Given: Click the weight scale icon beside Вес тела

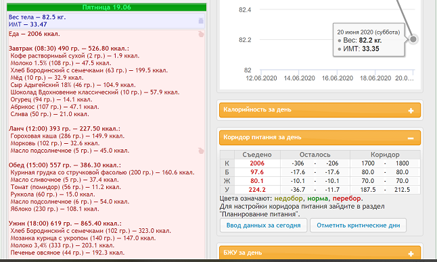Looking at the screenshot, I should tap(201, 20).
